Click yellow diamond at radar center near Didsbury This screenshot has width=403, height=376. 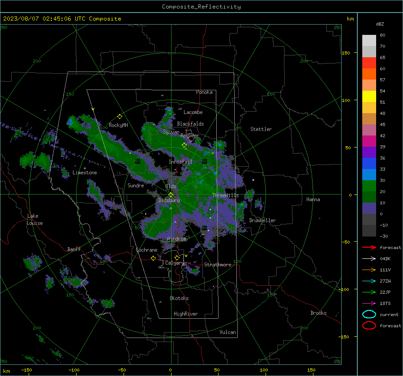point(171,195)
